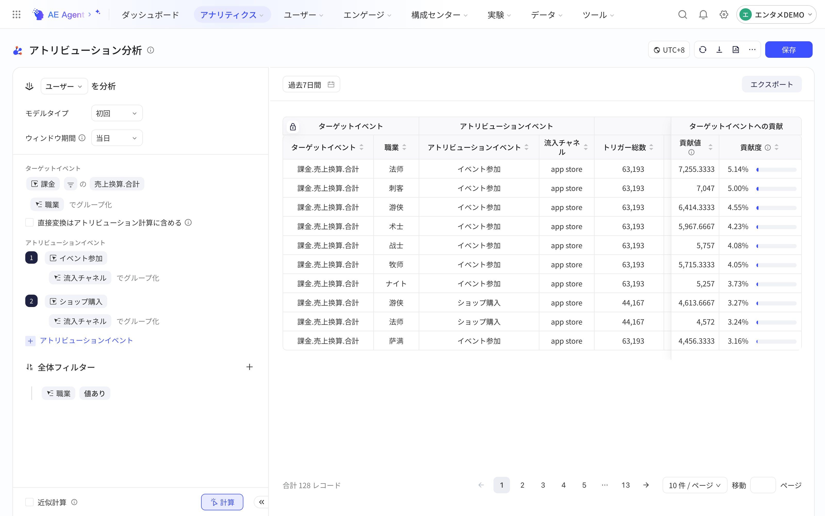The width and height of the screenshot is (825, 516).
Task: Open the ユーザー analysis subject dropdown
Action: [64, 86]
